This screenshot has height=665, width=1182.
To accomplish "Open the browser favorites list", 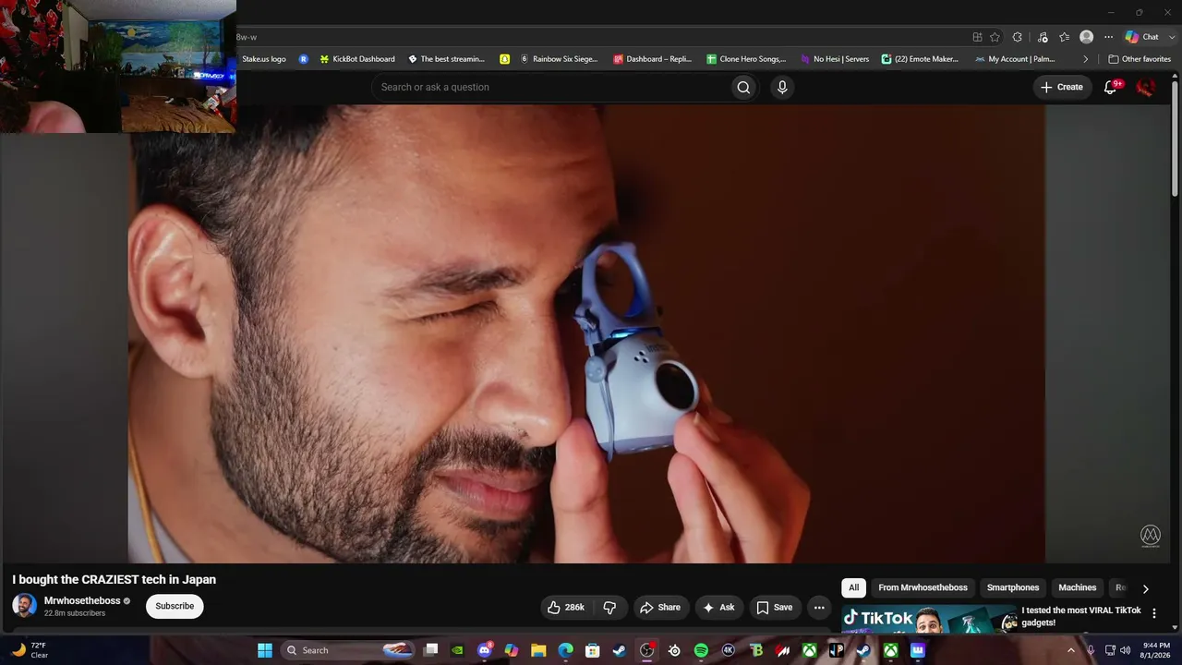I will pyautogui.click(x=1064, y=37).
